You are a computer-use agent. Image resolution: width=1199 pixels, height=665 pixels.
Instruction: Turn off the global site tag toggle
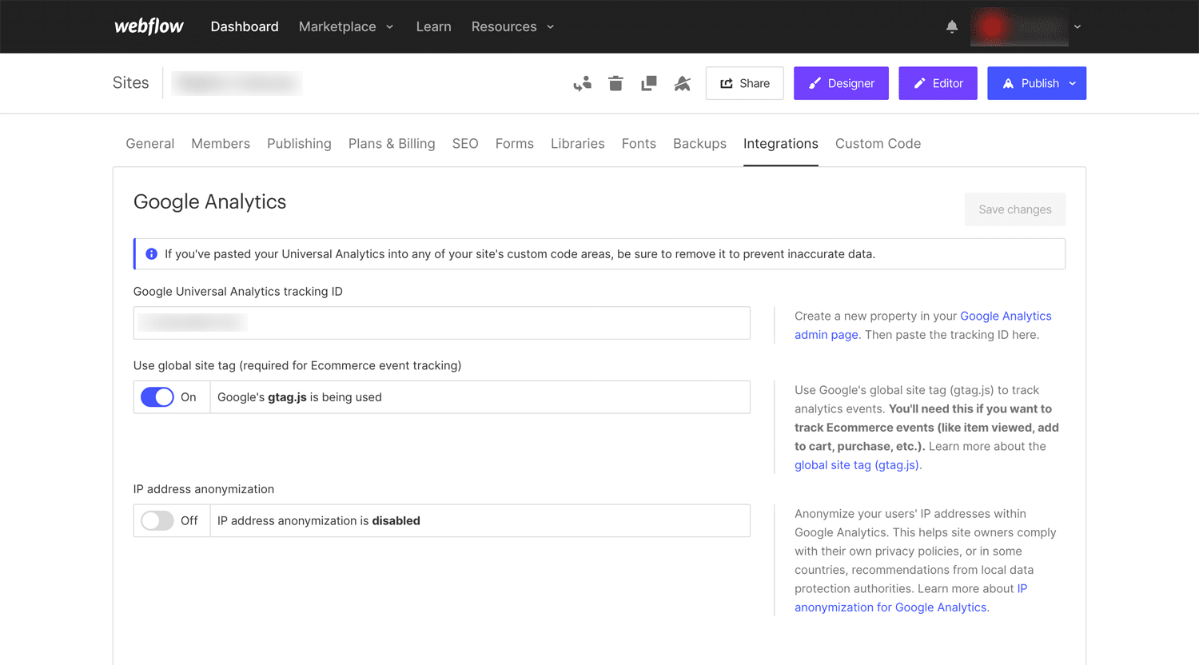pos(157,397)
